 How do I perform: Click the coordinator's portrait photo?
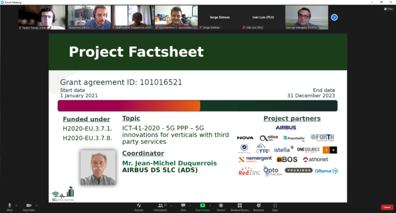(x=98, y=167)
